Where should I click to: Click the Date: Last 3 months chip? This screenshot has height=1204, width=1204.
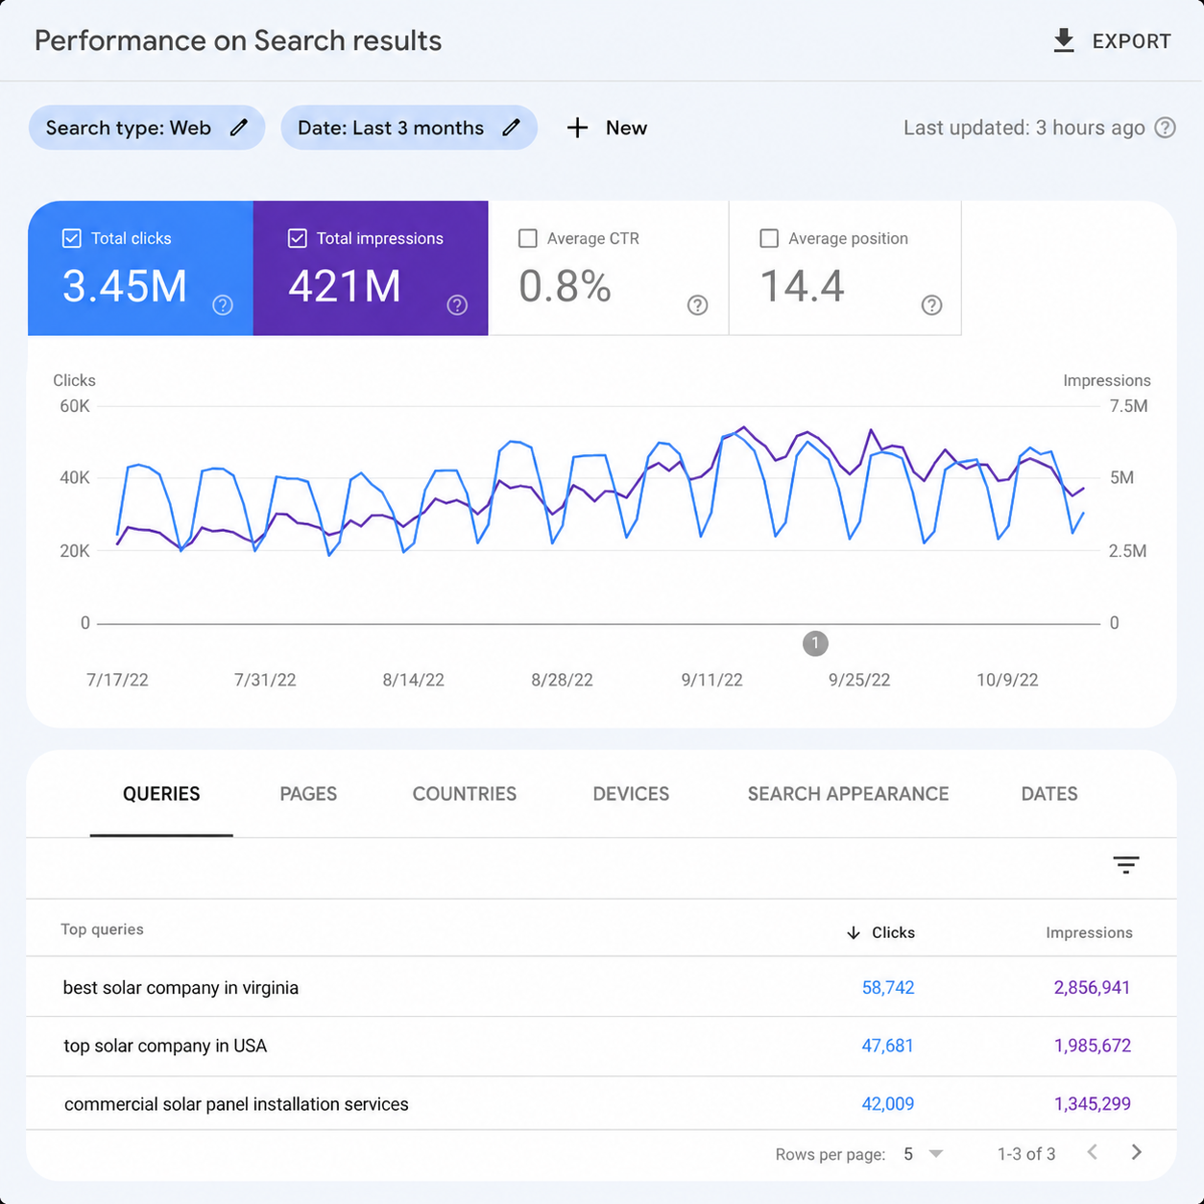[x=409, y=128]
